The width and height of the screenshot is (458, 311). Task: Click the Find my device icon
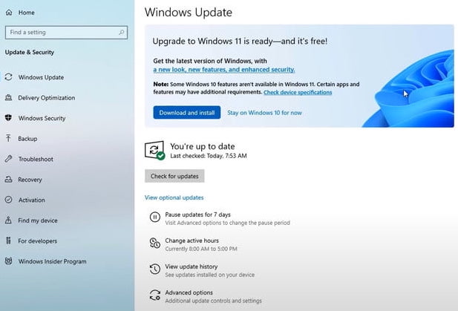click(x=9, y=220)
